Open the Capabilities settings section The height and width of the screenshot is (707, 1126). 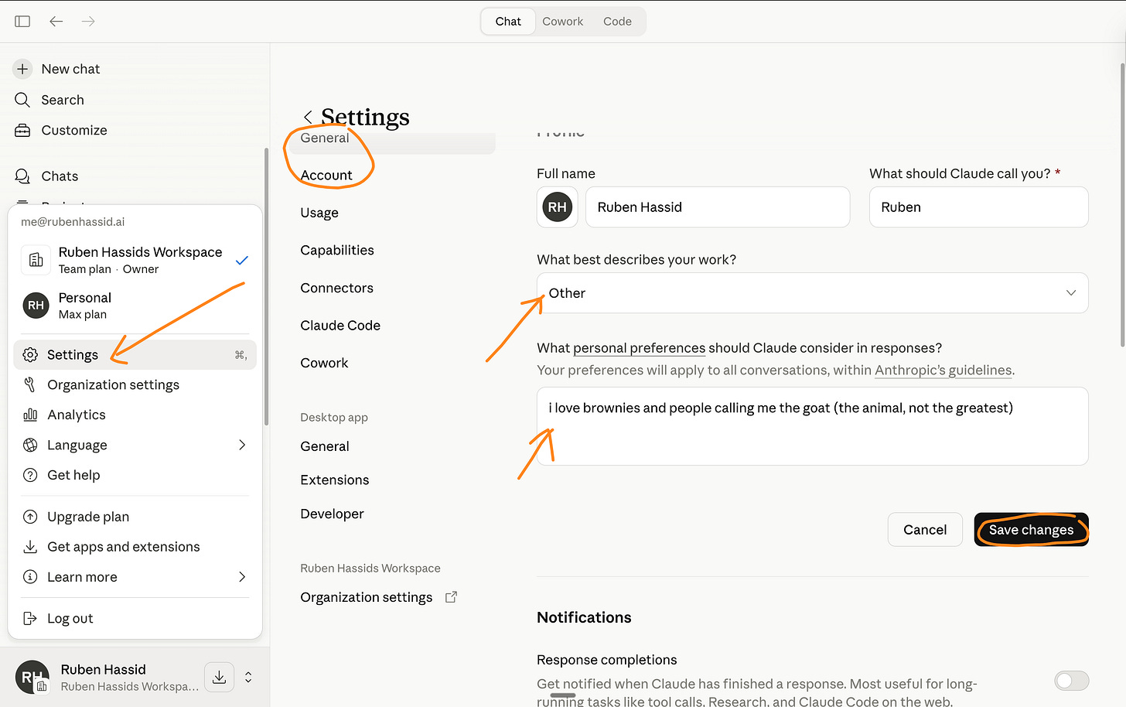pyautogui.click(x=337, y=251)
